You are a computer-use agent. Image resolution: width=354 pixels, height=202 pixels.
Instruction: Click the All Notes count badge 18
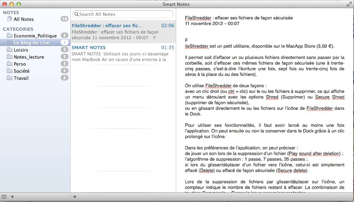pos(64,19)
